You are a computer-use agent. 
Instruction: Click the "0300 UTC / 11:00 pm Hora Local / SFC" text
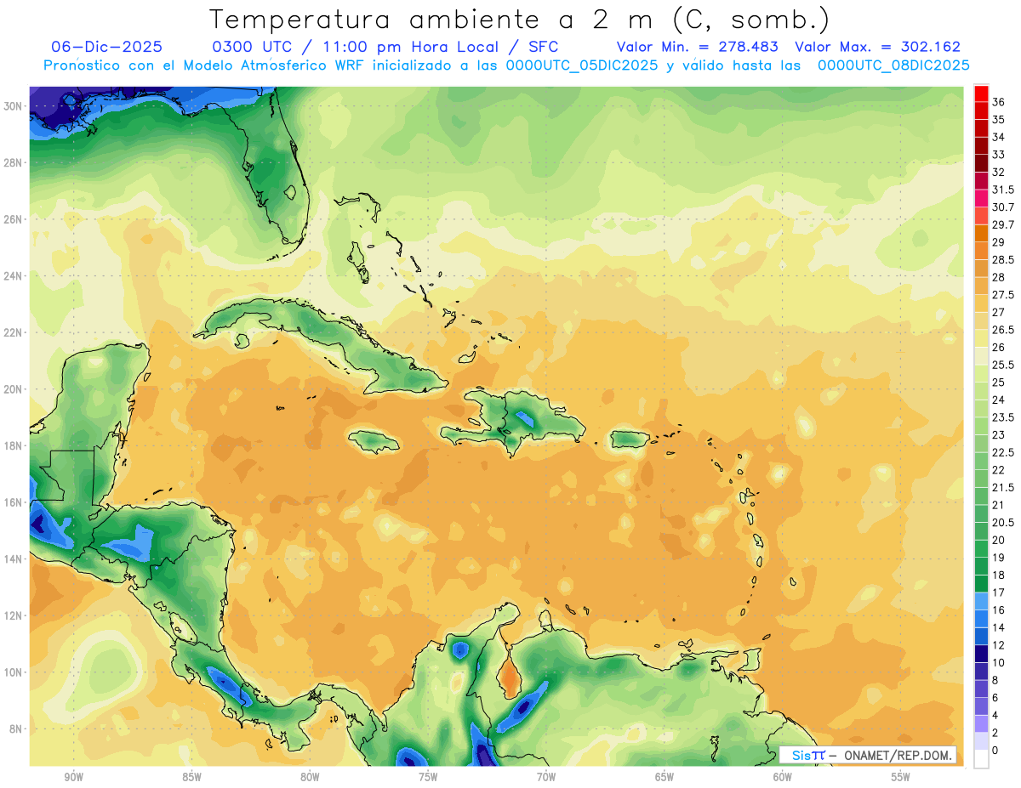(x=385, y=47)
